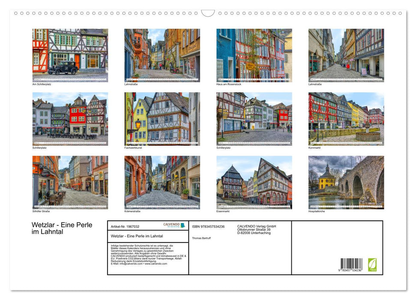Click the calendar hanger notch in the spiral binding
Image resolution: width=416 pixels, height=300 pixels.
click(208, 13)
